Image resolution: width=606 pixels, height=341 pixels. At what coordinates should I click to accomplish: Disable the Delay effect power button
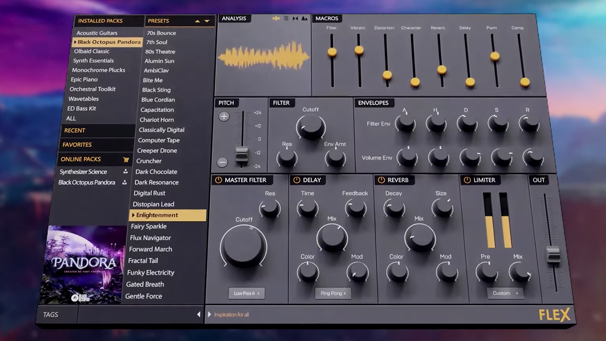297,180
